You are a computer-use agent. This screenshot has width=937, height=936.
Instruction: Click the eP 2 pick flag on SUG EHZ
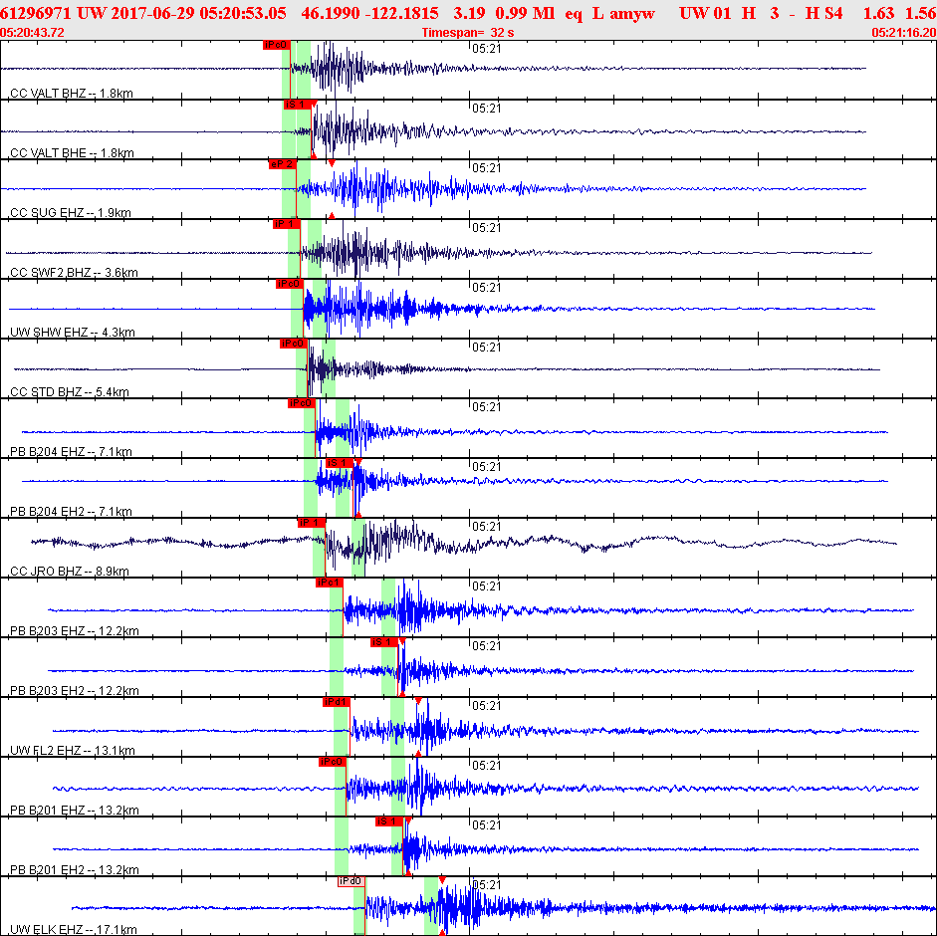(x=282, y=164)
